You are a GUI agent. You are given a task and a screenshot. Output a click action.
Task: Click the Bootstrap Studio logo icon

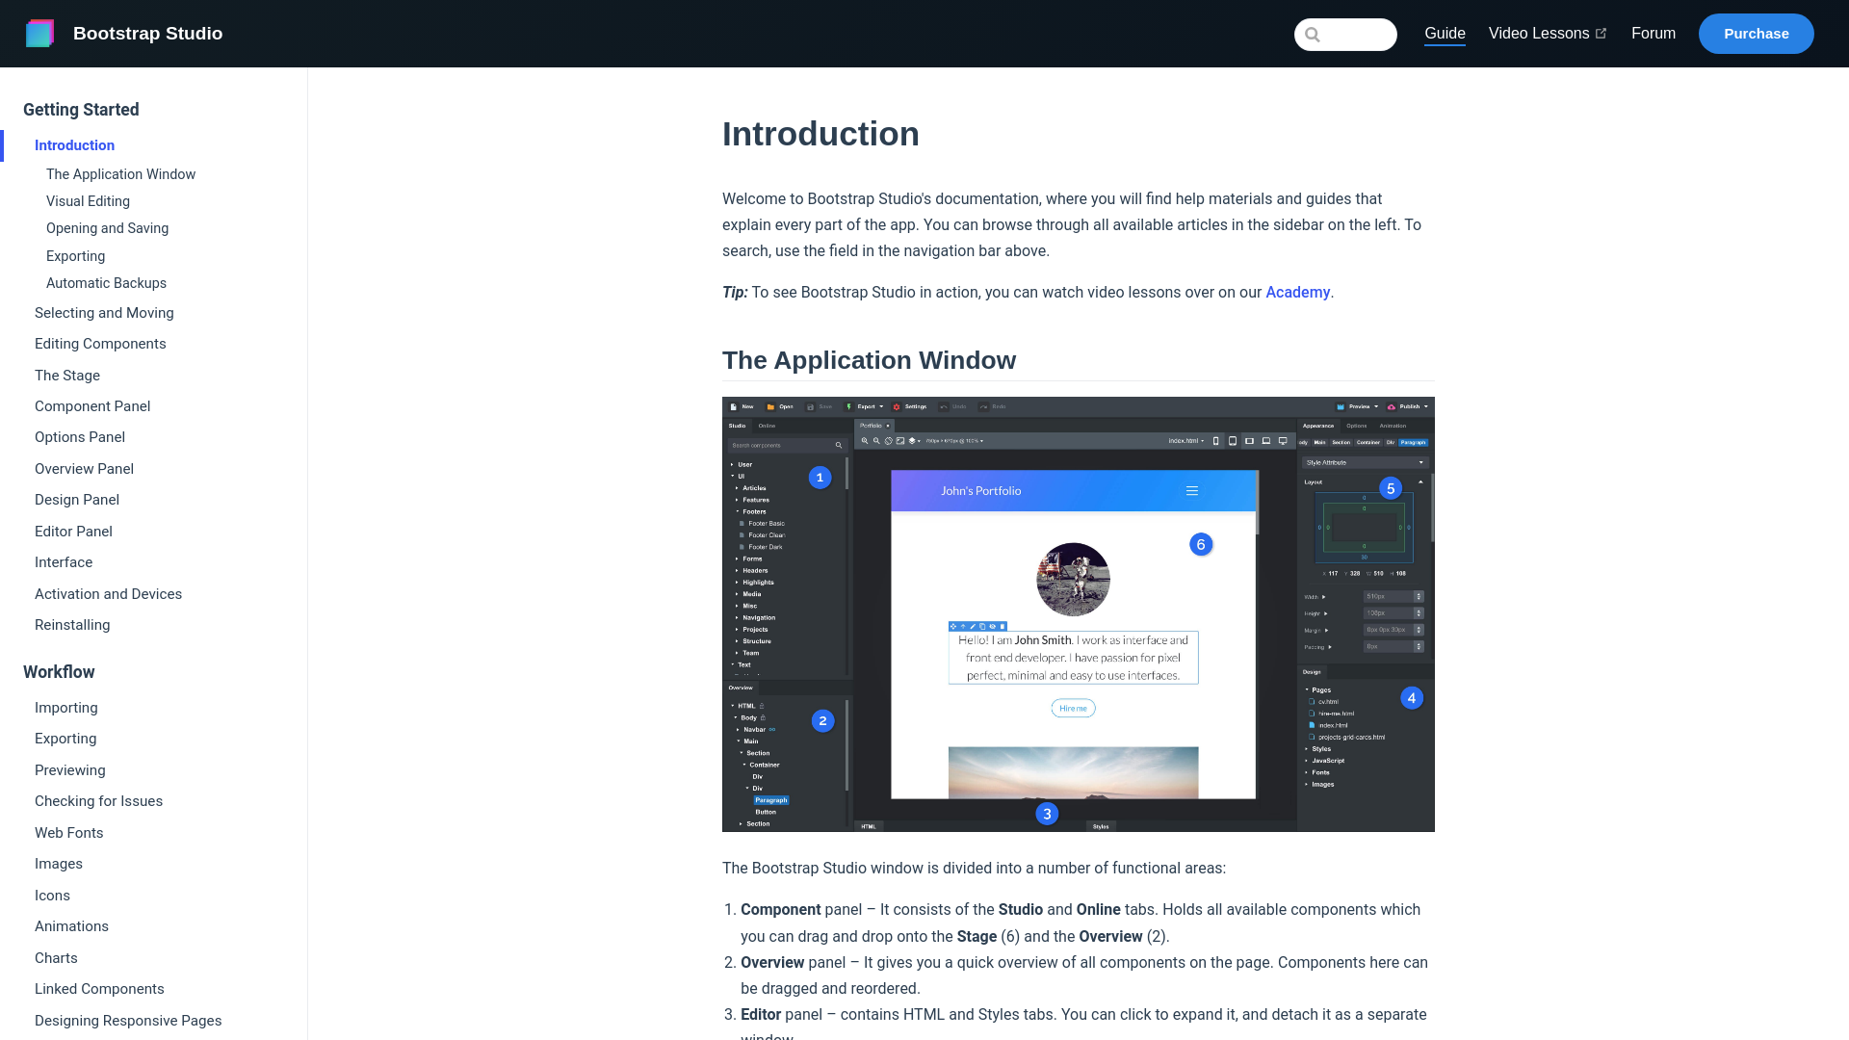click(39, 34)
